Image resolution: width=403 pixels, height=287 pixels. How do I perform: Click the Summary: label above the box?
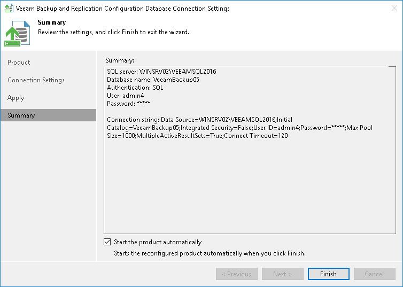(120, 60)
